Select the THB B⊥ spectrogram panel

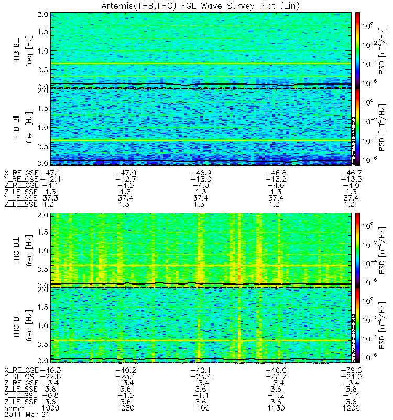pyautogui.click(x=201, y=50)
